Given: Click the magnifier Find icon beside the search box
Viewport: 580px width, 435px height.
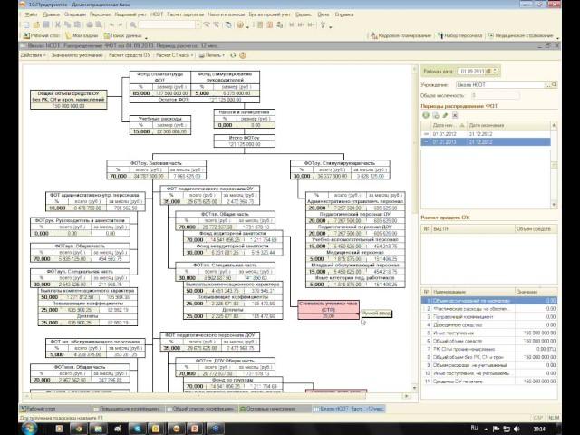Looking at the screenshot, I should [x=133, y=24].
